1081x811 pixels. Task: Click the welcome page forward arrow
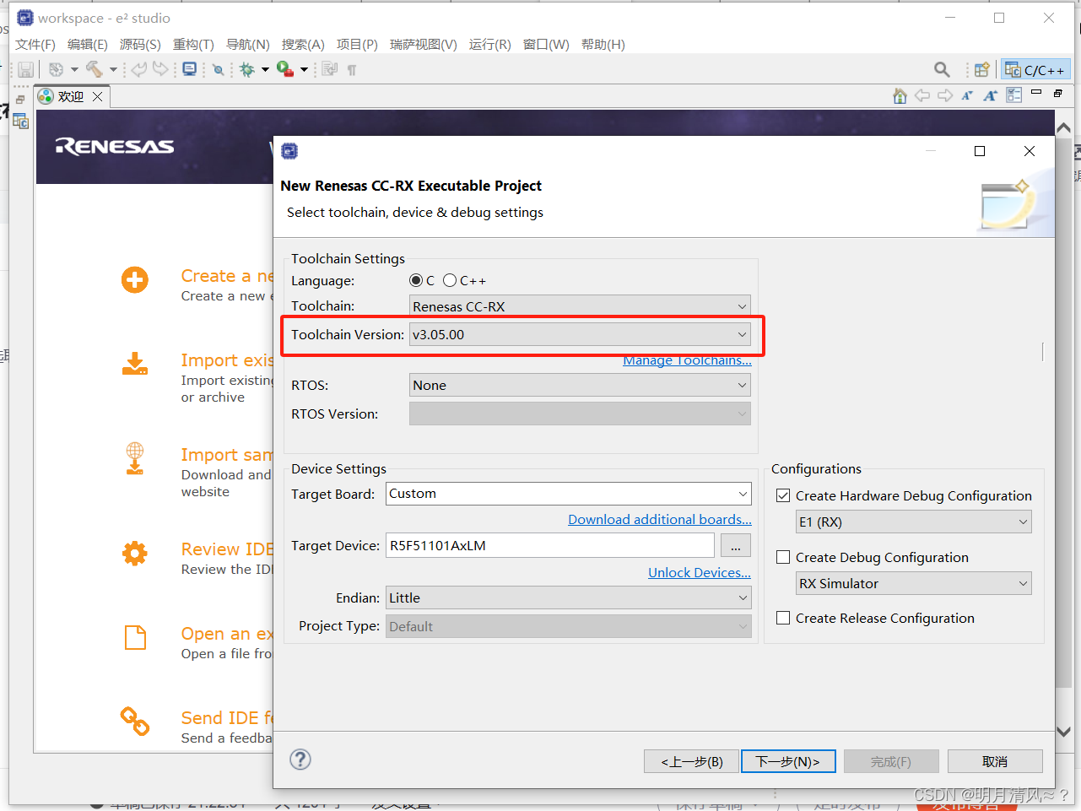(x=945, y=95)
